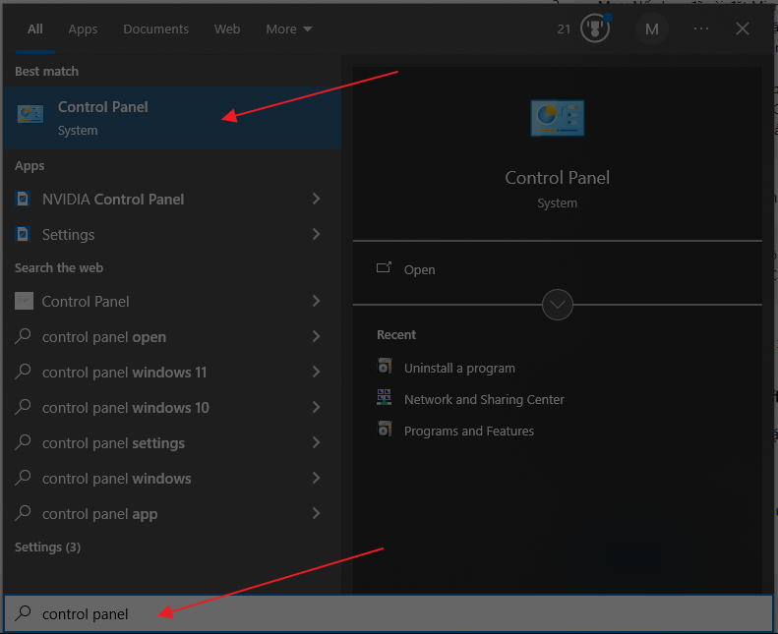Click the Control Panel icon in best match

(x=30, y=114)
